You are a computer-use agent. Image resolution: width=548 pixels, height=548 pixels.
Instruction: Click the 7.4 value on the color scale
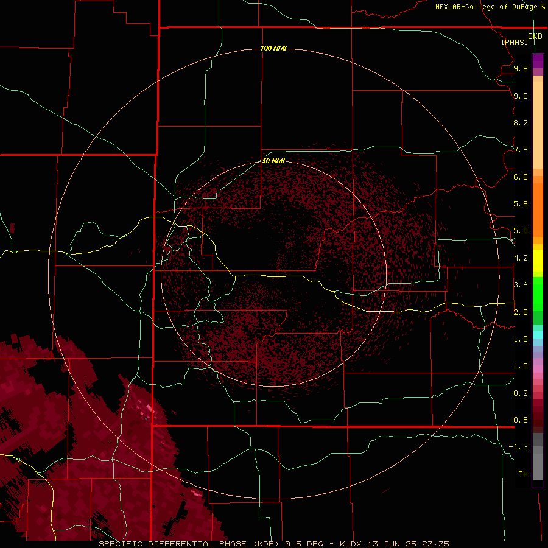(x=521, y=150)
